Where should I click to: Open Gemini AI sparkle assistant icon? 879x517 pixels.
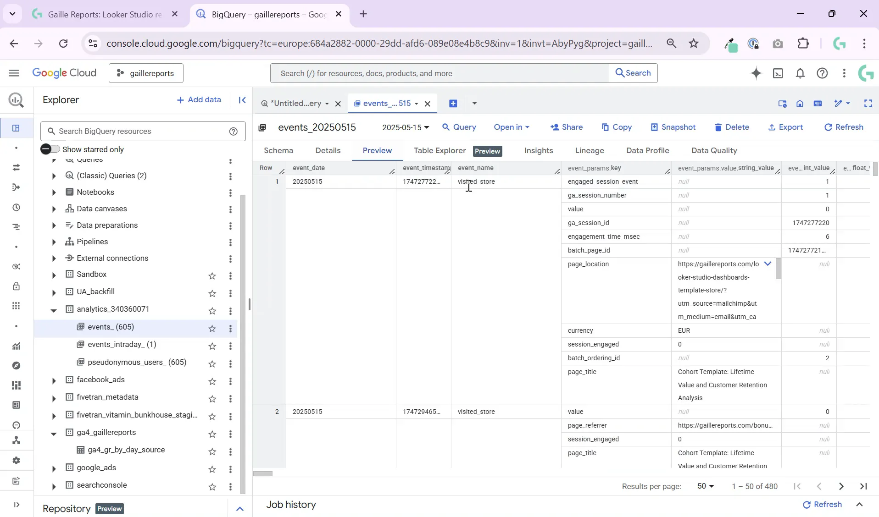[x=756, y=73]
